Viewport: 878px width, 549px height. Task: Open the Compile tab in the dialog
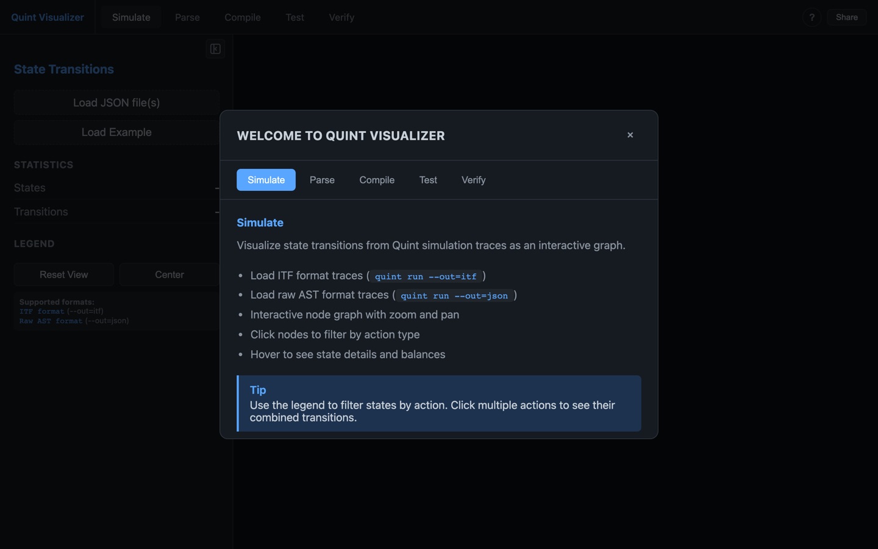(x=377, y=180)
